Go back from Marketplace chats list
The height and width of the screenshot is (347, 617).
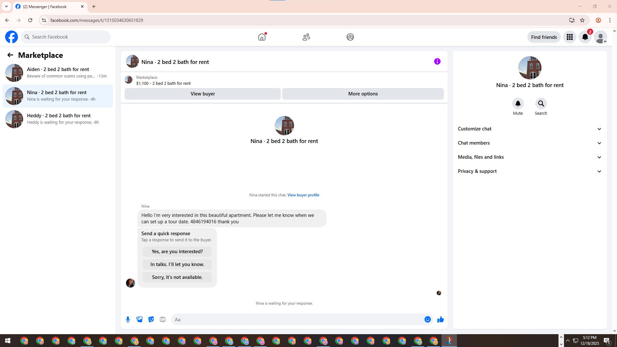(10, 55)
